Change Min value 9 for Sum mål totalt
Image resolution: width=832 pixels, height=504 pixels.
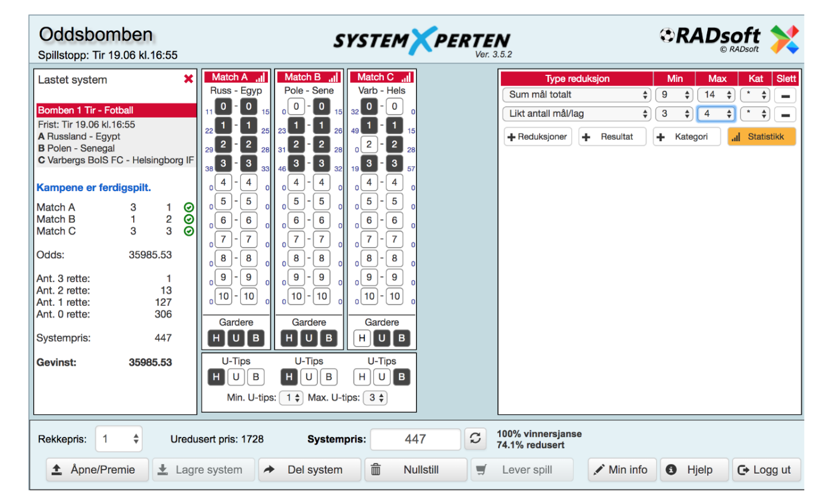(x=675, y=94)
